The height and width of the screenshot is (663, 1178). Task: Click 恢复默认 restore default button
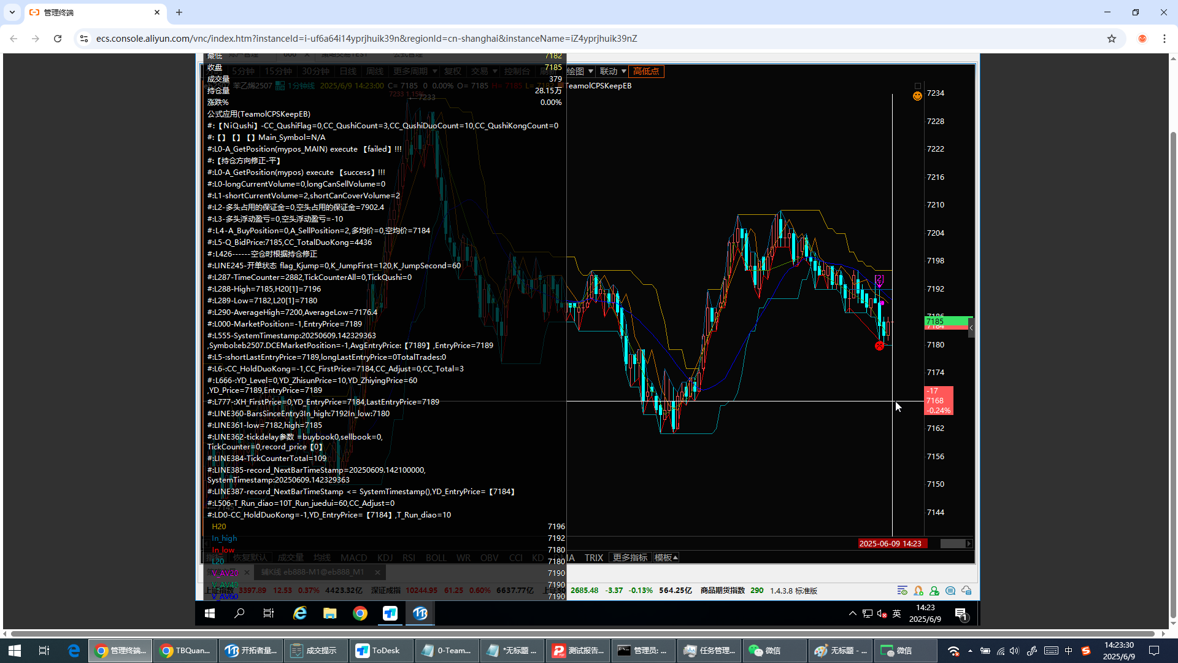(250, 557)
